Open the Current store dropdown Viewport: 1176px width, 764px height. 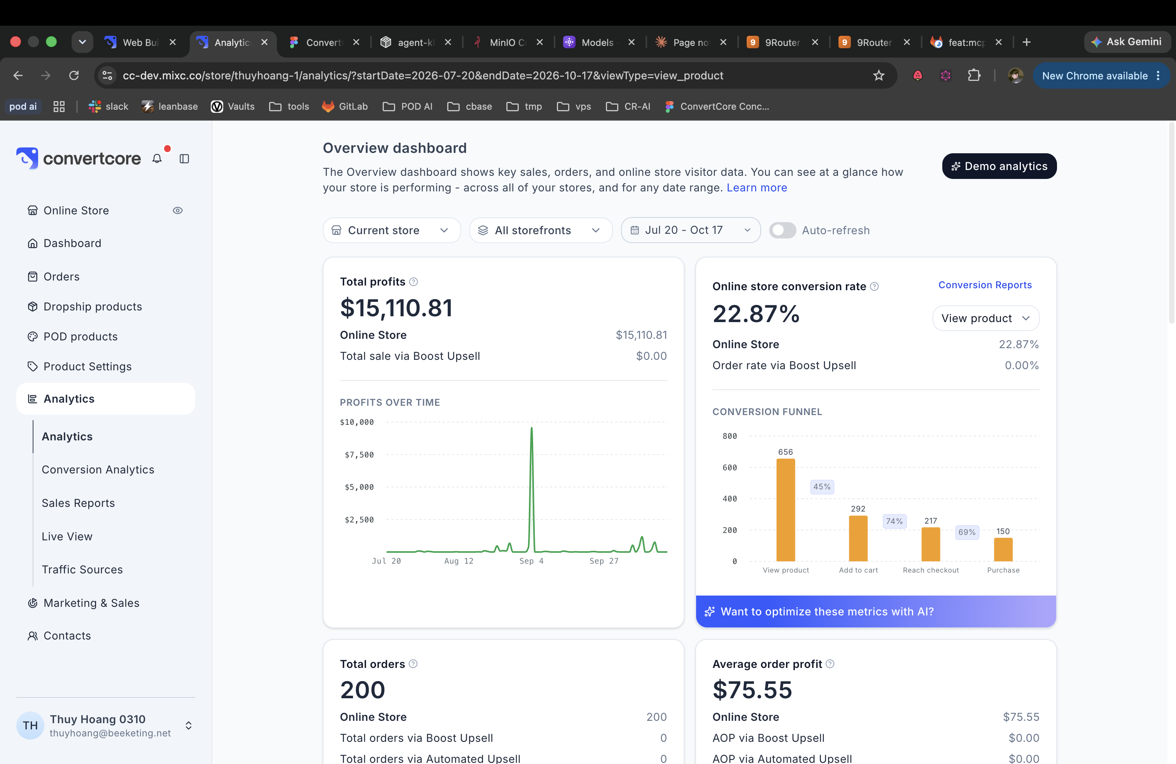(x=391, y=230)
